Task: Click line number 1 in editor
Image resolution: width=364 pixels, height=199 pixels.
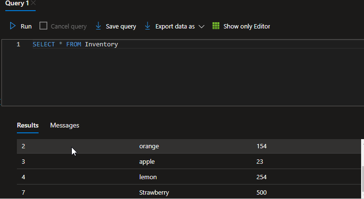Action: (18, 44)
